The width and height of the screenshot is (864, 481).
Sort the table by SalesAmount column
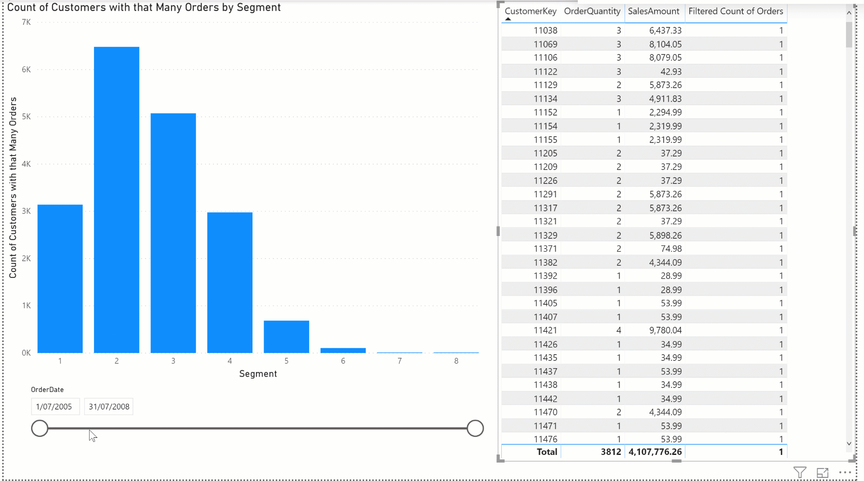654,11
